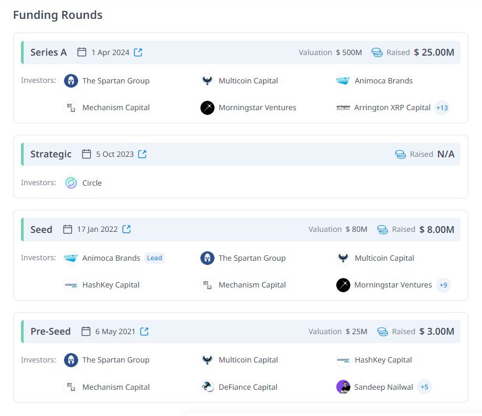Click the N/A raised value in Strategic

point(446,154)
